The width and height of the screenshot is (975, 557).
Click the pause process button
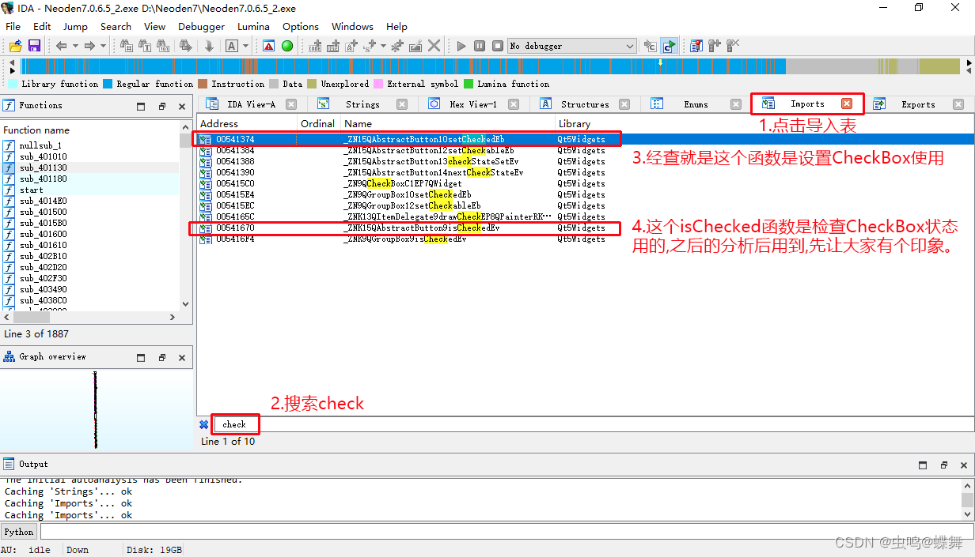[480, 46]
